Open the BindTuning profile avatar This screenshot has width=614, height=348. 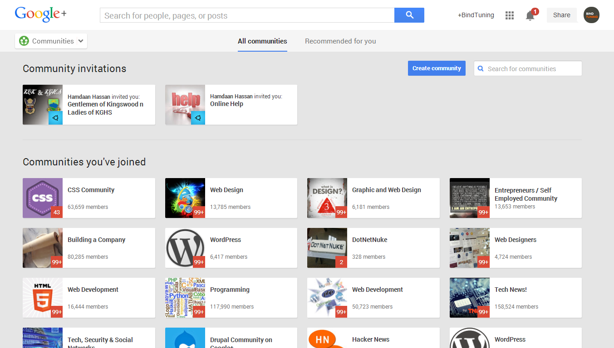click(x=591, y=15)
